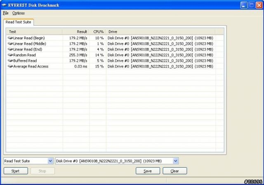264x185 pixels.
Task: Click the 255.3 MB/s result value
Action: [x=78, y=55]
